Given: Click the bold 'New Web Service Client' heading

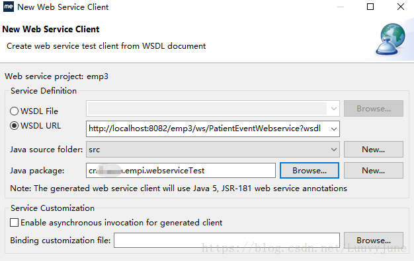Looking at the screenshot, I should pyautogui.click(x=51, y=29).
